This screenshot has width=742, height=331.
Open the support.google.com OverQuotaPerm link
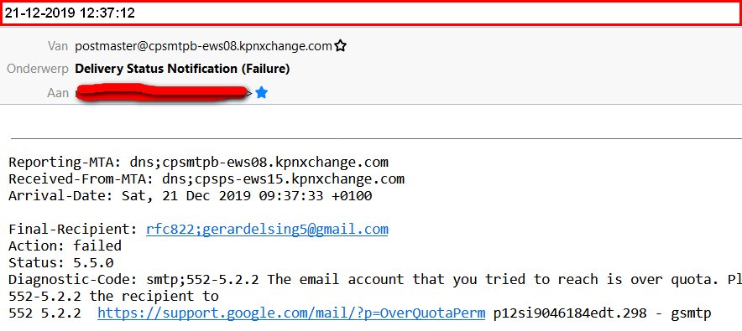click(x=291, y=313)
